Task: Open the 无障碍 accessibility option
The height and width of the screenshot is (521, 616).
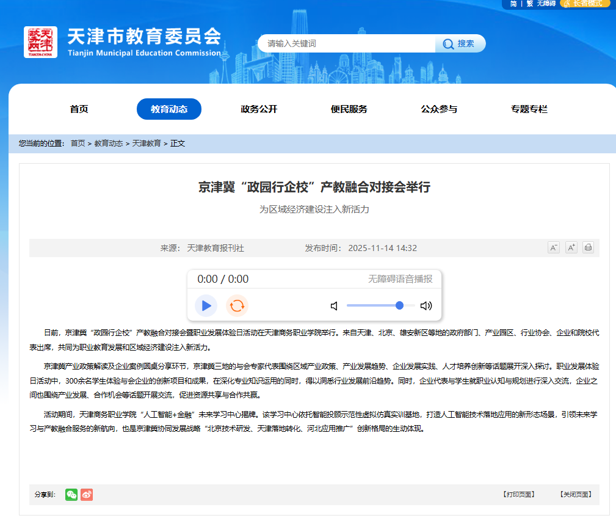Action: tap(546, 4)
